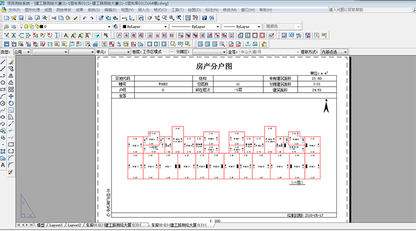Click the help search magnifier button
The height and width of the screenshot is (231, 416).
[414, 10]
